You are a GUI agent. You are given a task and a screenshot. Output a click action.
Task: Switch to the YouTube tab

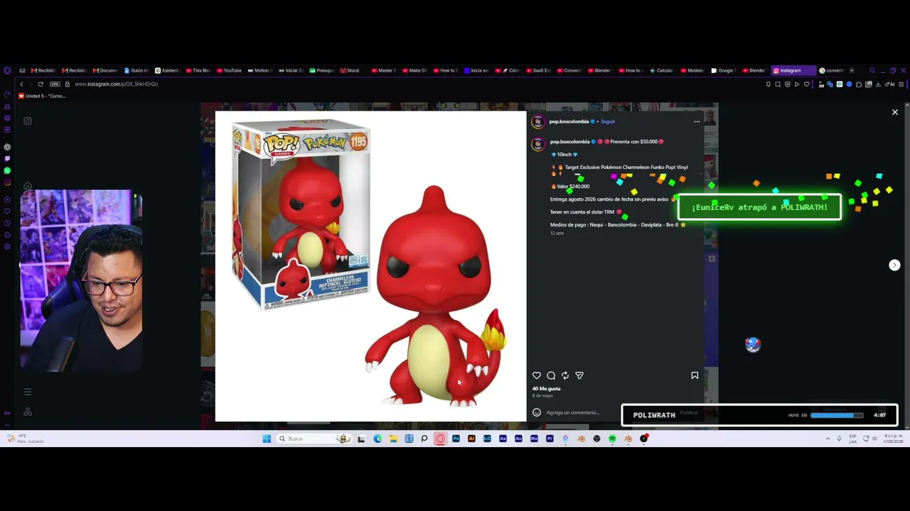coord(229,70)
